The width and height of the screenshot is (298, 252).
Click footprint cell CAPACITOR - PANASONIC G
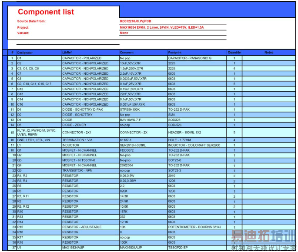197,58
